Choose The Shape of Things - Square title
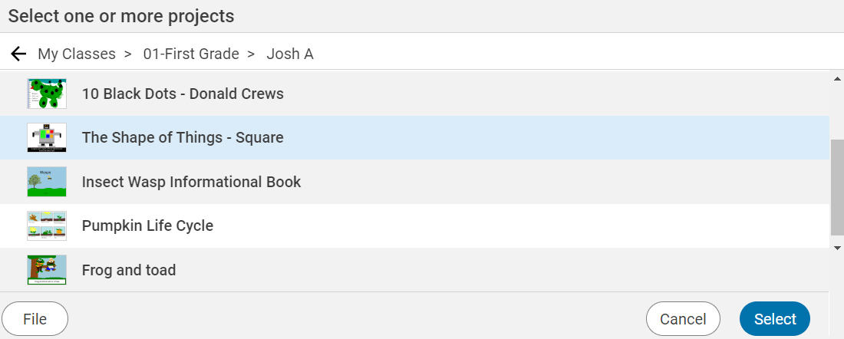Viewport: 844px width, 339px height. click(183, 137)
